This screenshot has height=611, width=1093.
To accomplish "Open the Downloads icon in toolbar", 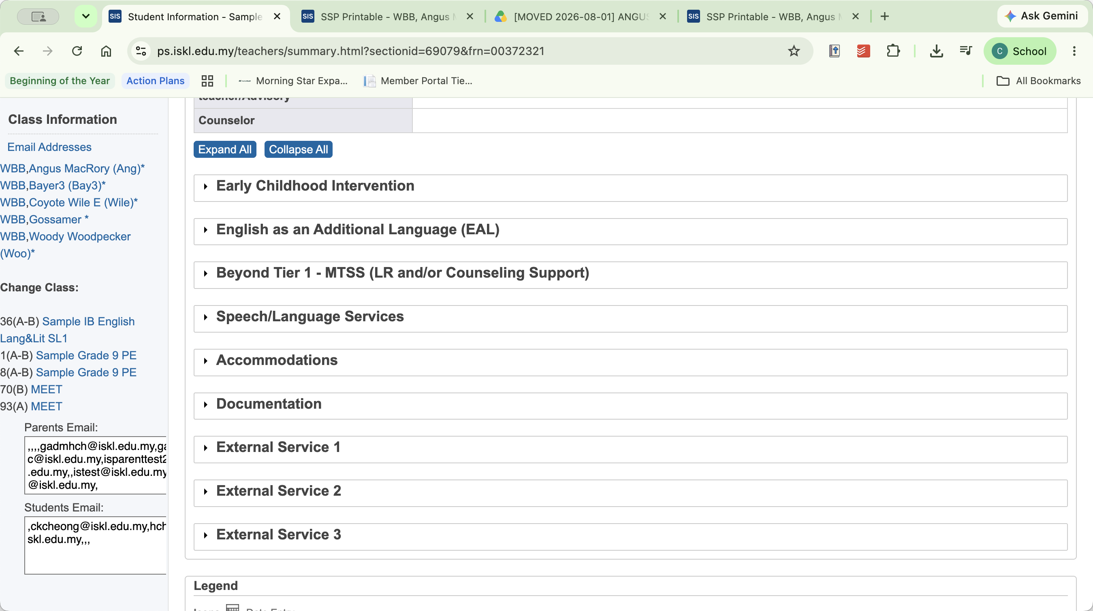I will [x=936, y=51].
